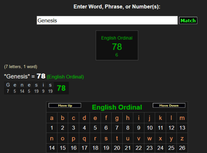
Task: Select letter 's' in the cipher table
Action: (x=106, y=138)
